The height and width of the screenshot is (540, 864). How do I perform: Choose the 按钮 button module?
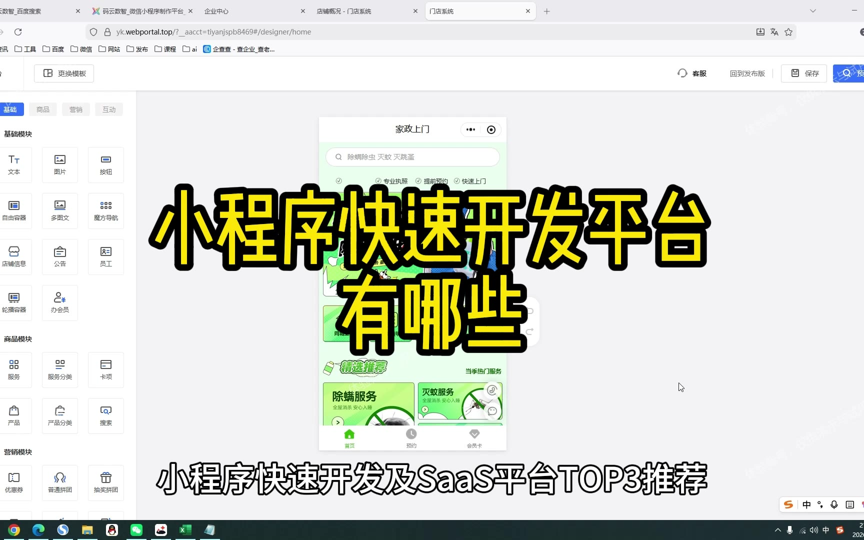click(x=105, y=164)
